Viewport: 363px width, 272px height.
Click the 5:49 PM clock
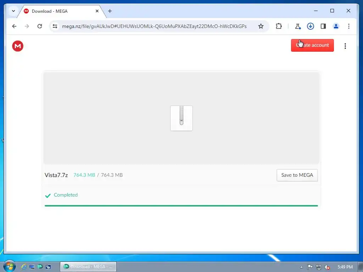tap(345, 267)
